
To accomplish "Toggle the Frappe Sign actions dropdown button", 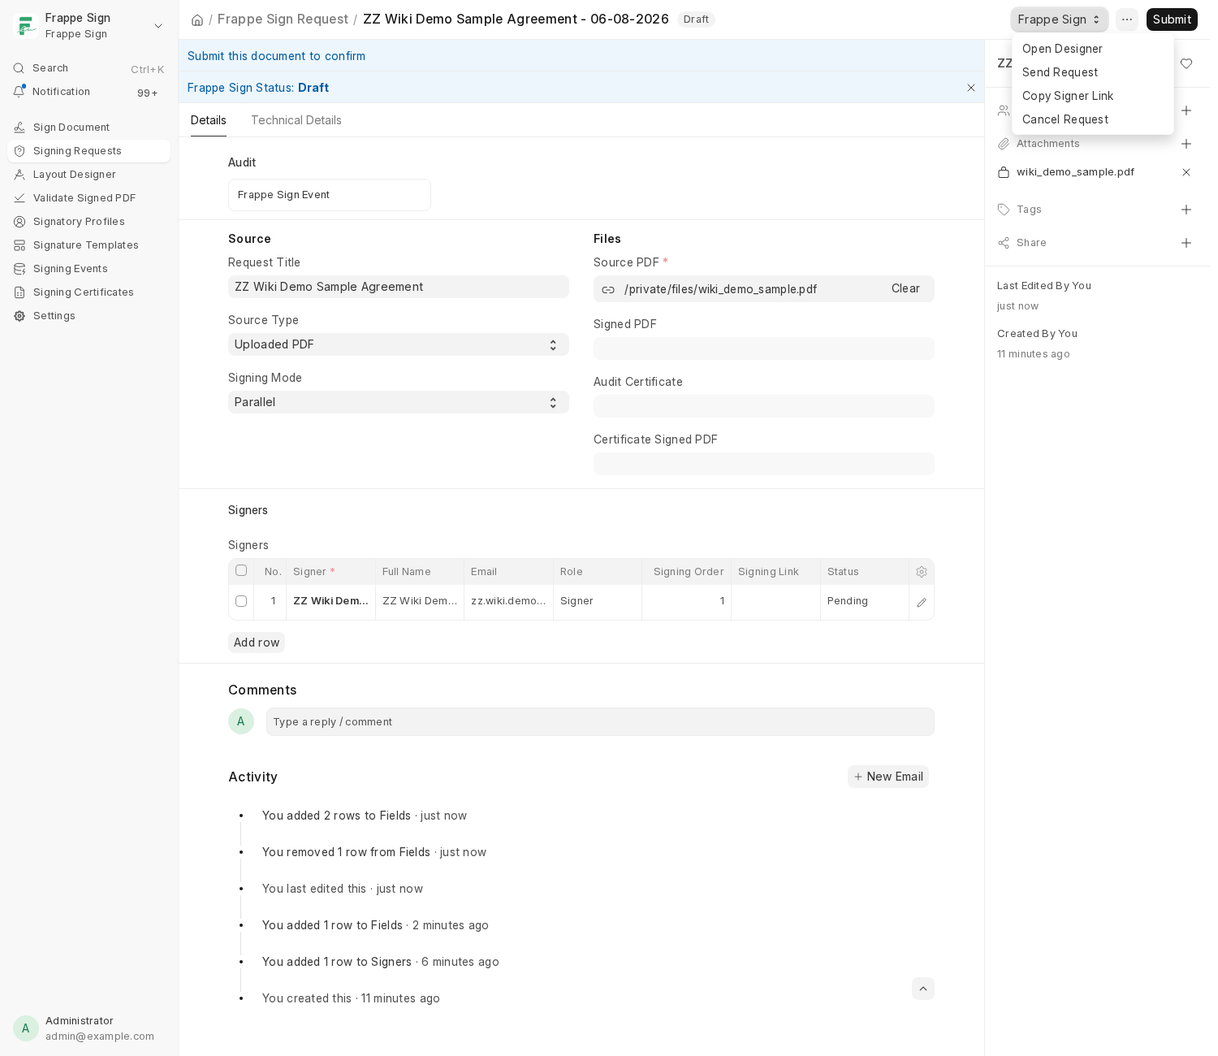I will pyautogui.click(x=1060, y=19).
